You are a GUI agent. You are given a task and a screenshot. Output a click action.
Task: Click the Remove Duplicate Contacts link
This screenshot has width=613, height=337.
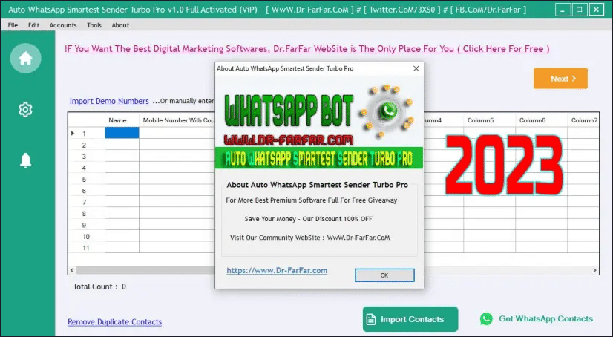point(114,322)
